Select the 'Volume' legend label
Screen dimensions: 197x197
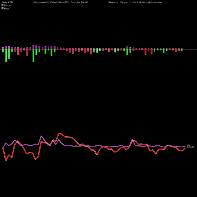[x=7, y=6]
